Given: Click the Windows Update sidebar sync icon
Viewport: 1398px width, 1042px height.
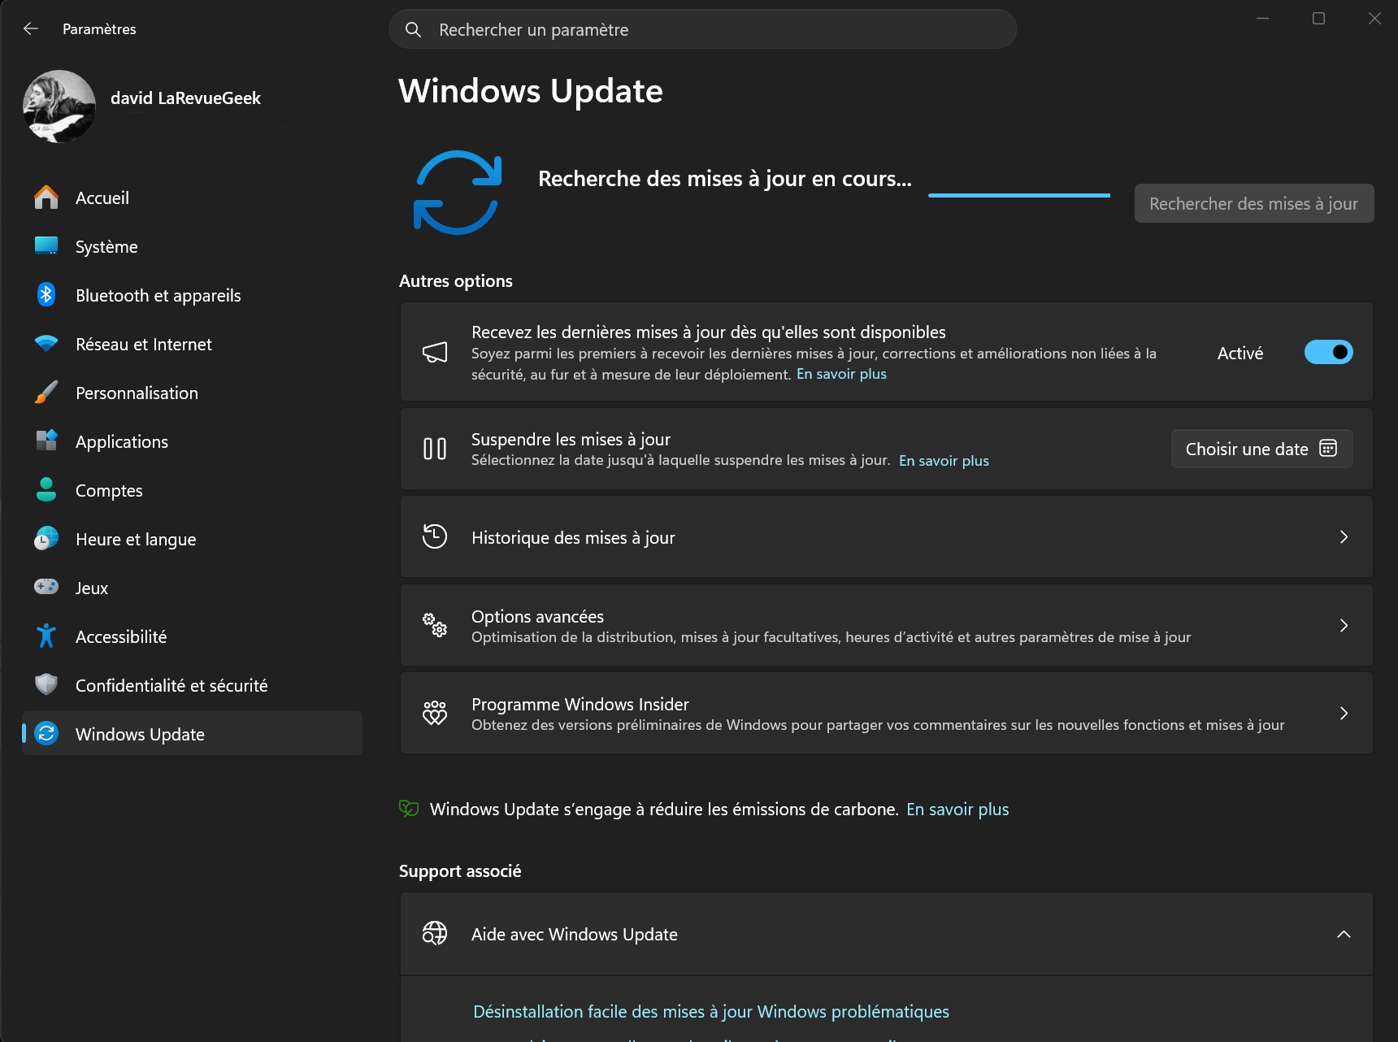Looking at the screenshot, I should (x=46, y=734).
